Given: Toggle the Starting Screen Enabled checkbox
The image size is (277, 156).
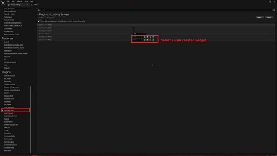Looking at the screenshot, I should [134, 31].
